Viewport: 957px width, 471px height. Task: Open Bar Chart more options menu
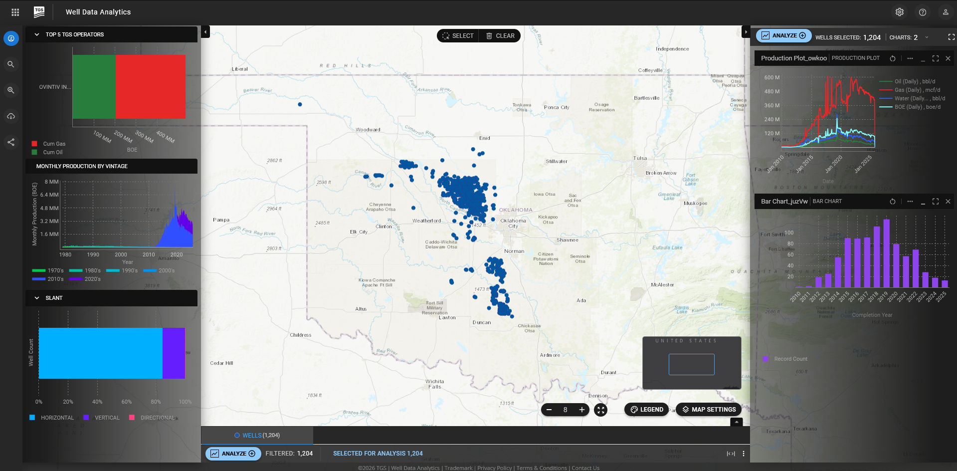pyautogui.click(x=910, y=202)
